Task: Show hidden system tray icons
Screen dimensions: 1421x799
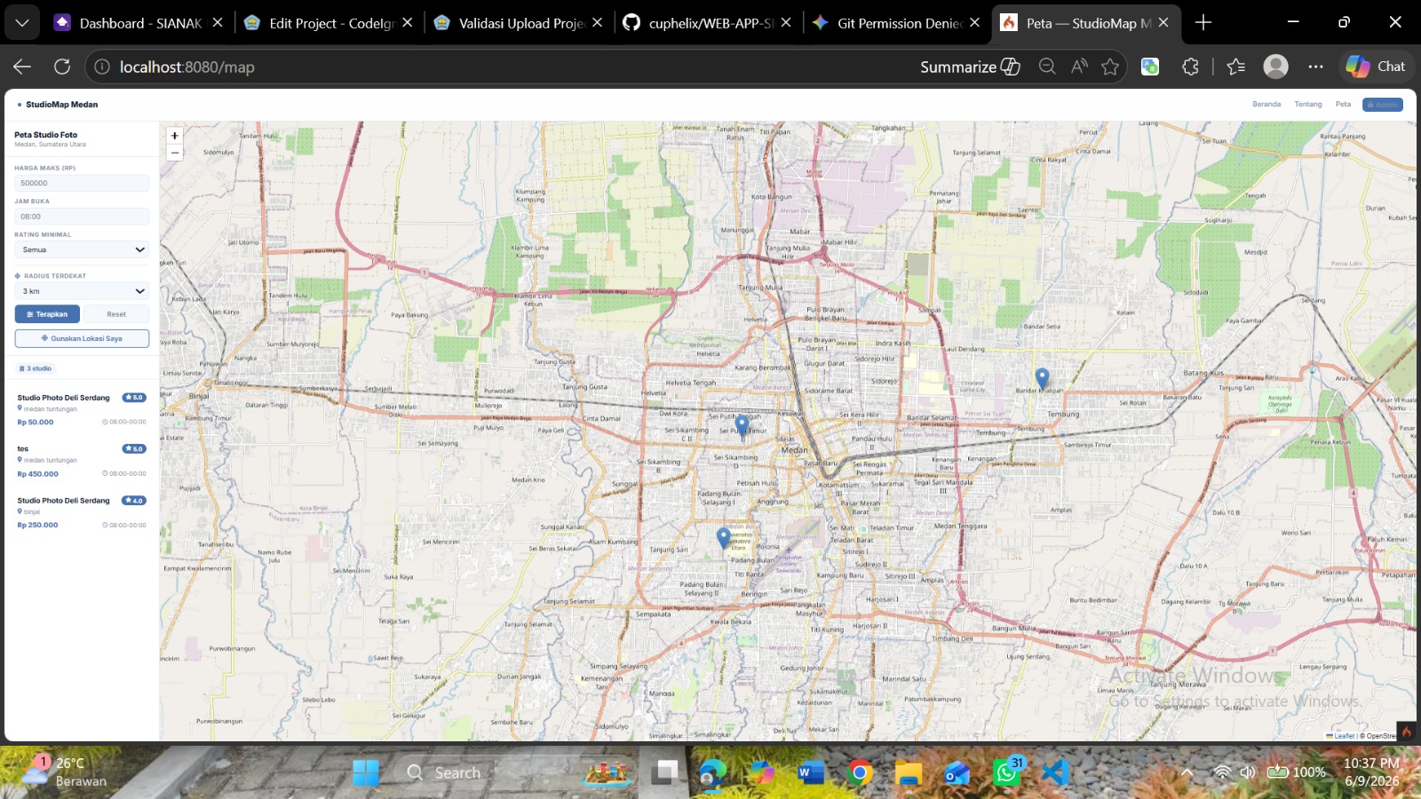Action: click(1187, 772)
